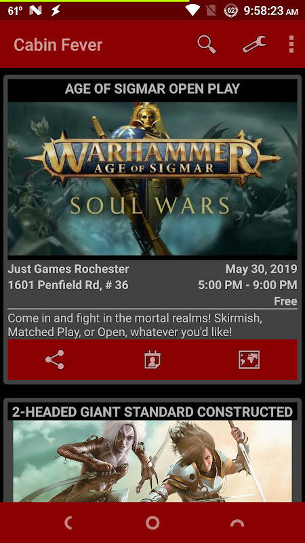Open the search magnifier icon
The image size is (305, 543).
[x=207, y=44]
